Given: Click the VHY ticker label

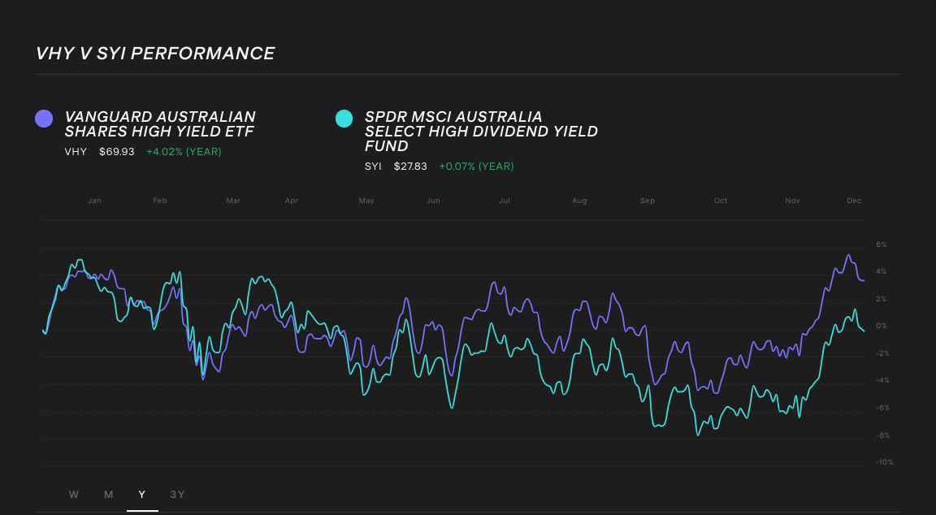Looking at the screenshot, I should [x=76, y=151].
